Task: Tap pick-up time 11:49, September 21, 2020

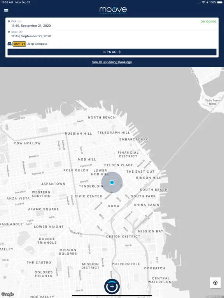Action: [x=31, y=26]
